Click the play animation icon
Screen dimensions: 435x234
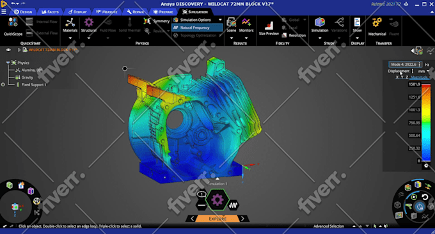tap(414, 197)
